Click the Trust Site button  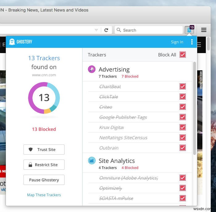tap(44, 149)
